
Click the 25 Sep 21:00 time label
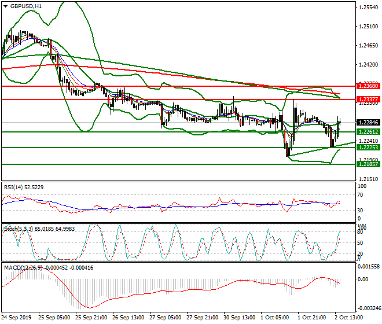[91, 318]
